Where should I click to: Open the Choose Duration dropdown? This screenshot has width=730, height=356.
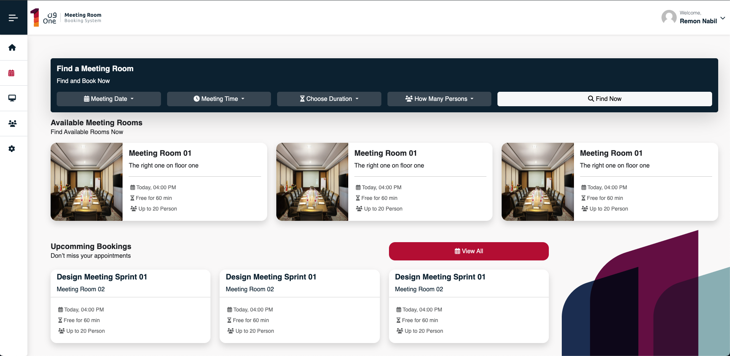click(329, 99)
